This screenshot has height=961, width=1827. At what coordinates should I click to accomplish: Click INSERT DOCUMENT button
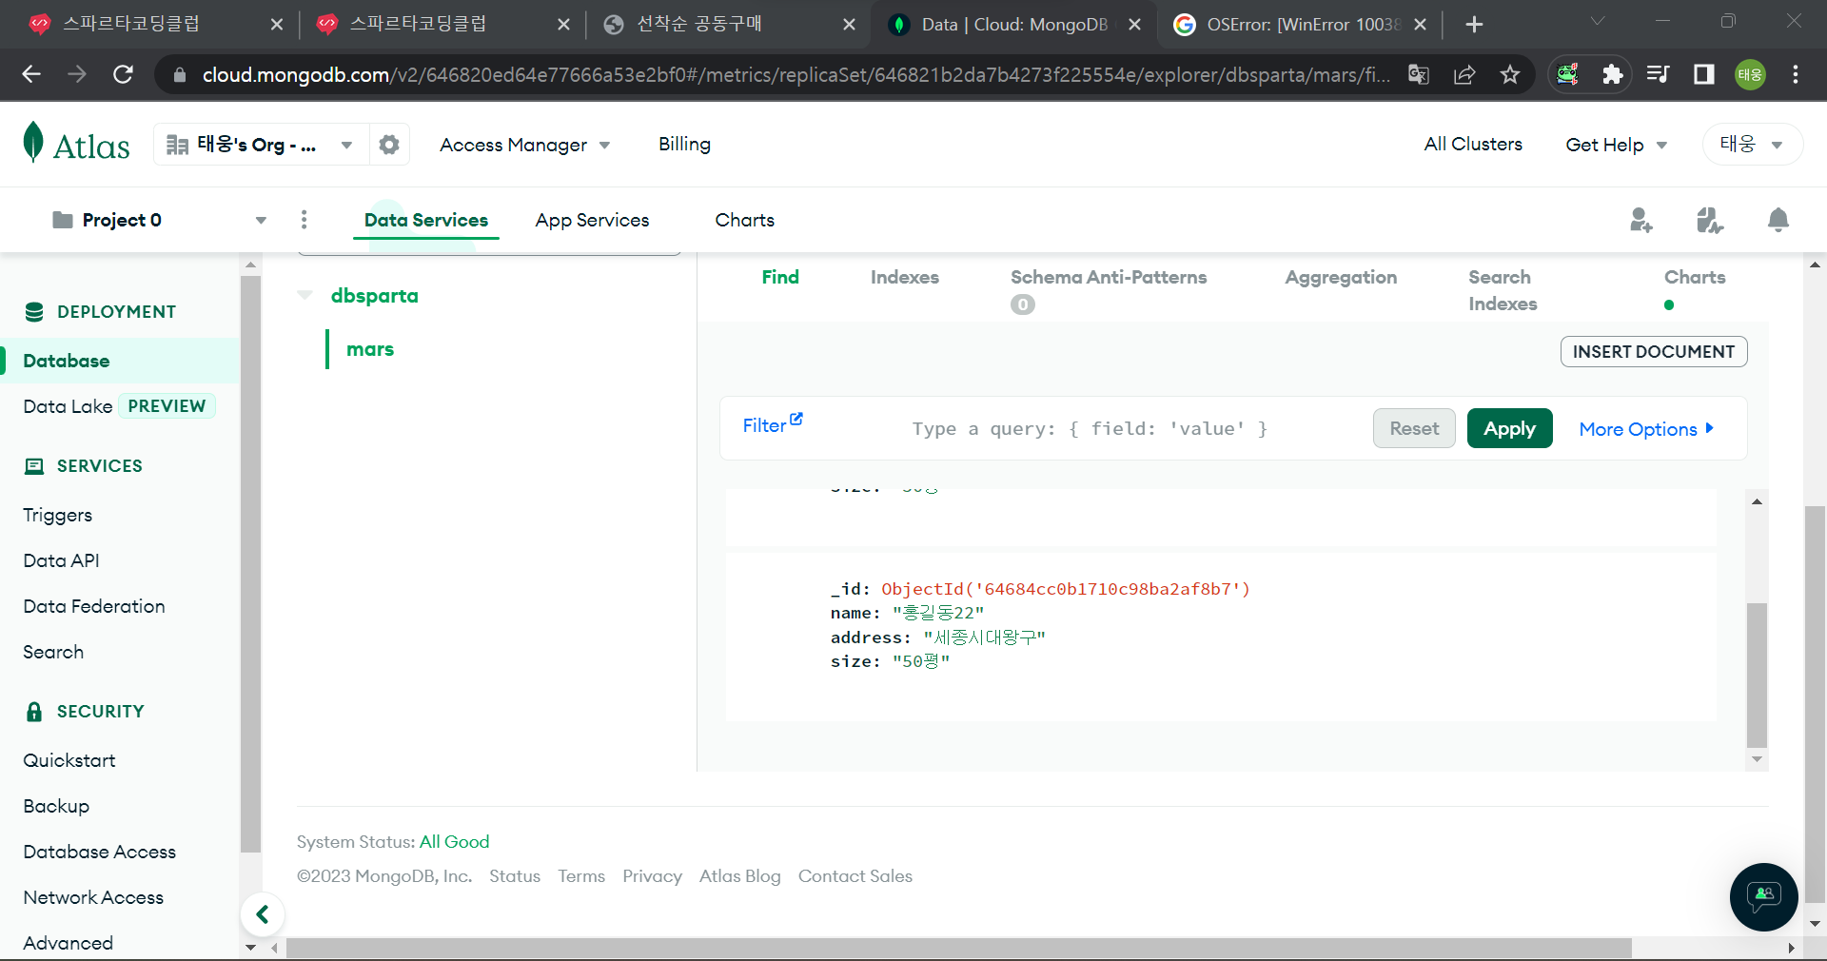click(x=1654, y=352)
